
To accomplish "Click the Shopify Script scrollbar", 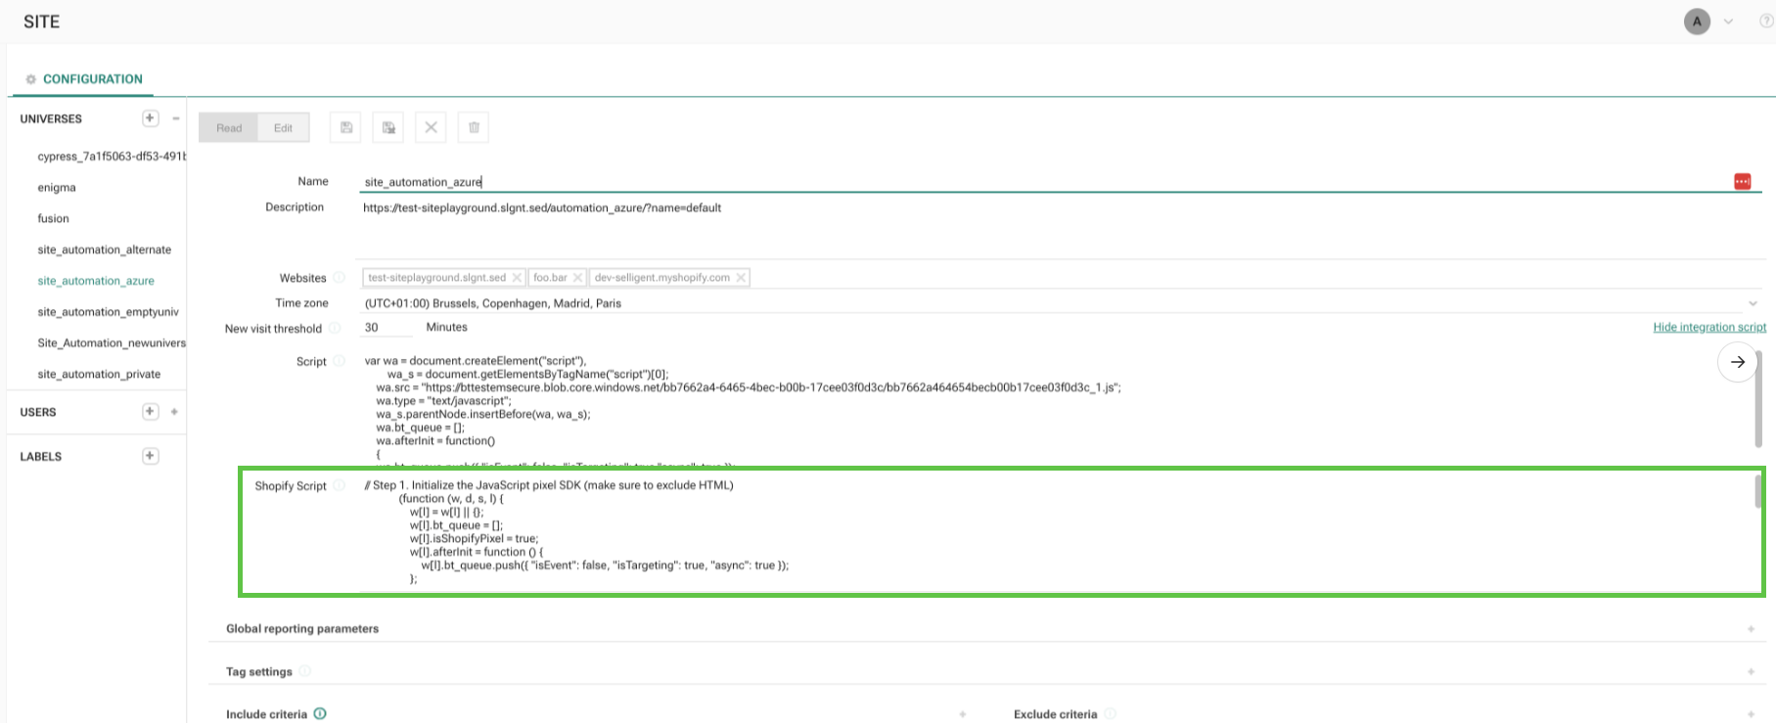I will 1757,492.
